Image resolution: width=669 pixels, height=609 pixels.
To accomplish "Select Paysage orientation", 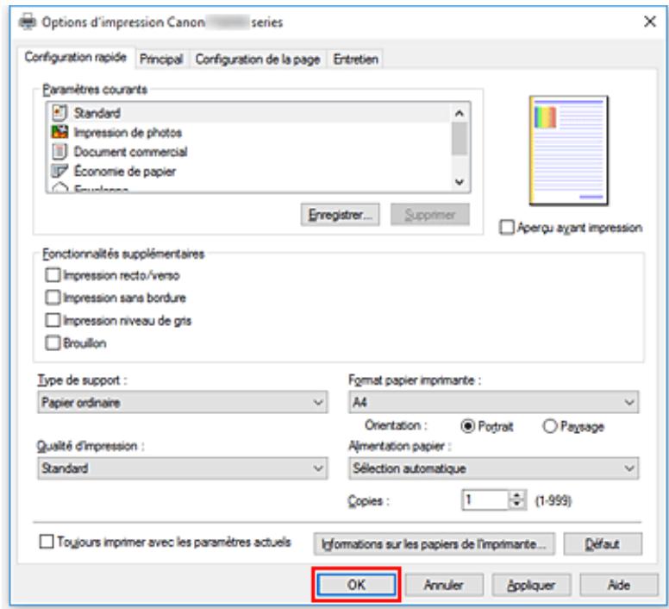I will pos(549,426).
